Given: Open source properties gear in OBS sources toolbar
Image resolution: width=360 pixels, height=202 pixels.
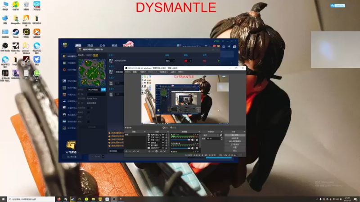Looking at the screenshot, I should [x=157, y=151].
